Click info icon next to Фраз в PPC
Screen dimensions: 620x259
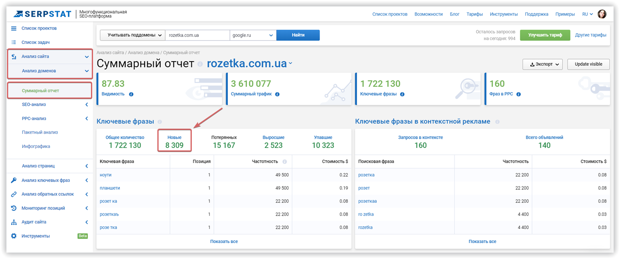pos(518,94)
